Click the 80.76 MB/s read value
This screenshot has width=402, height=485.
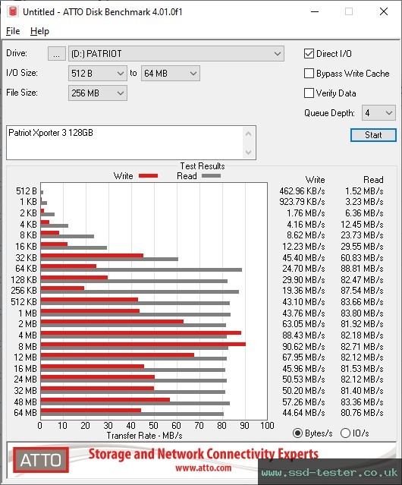[x=362, y=413]
